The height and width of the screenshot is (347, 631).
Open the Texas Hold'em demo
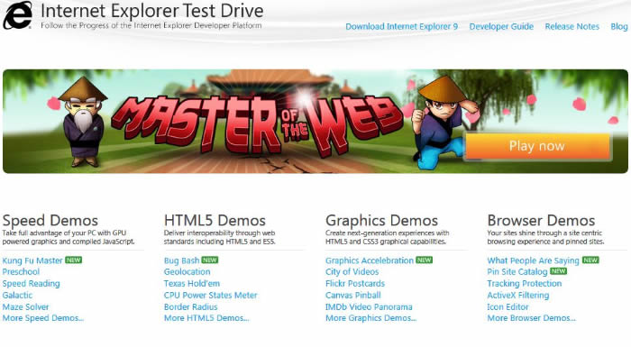point(192,283)
